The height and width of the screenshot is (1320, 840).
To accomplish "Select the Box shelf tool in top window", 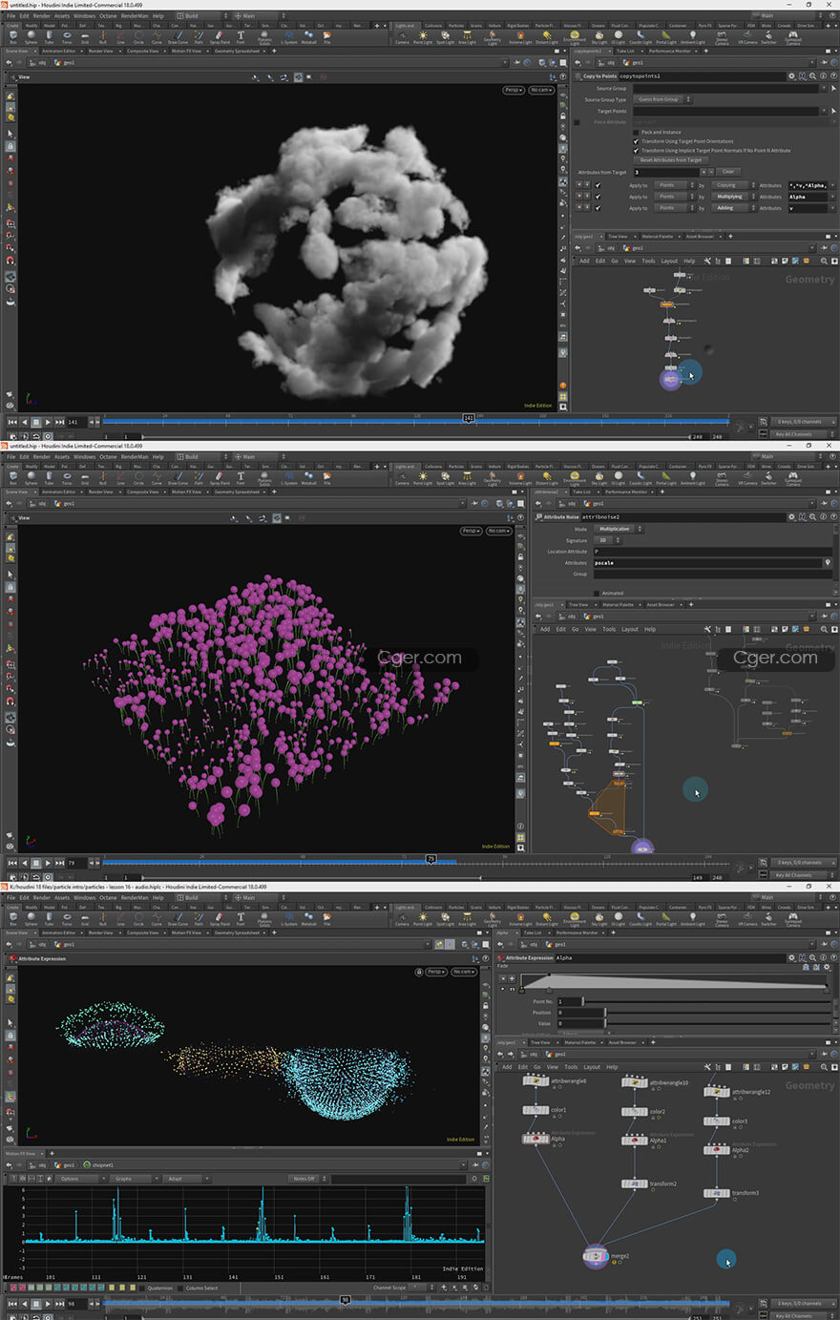I will (x=12, y=37).
